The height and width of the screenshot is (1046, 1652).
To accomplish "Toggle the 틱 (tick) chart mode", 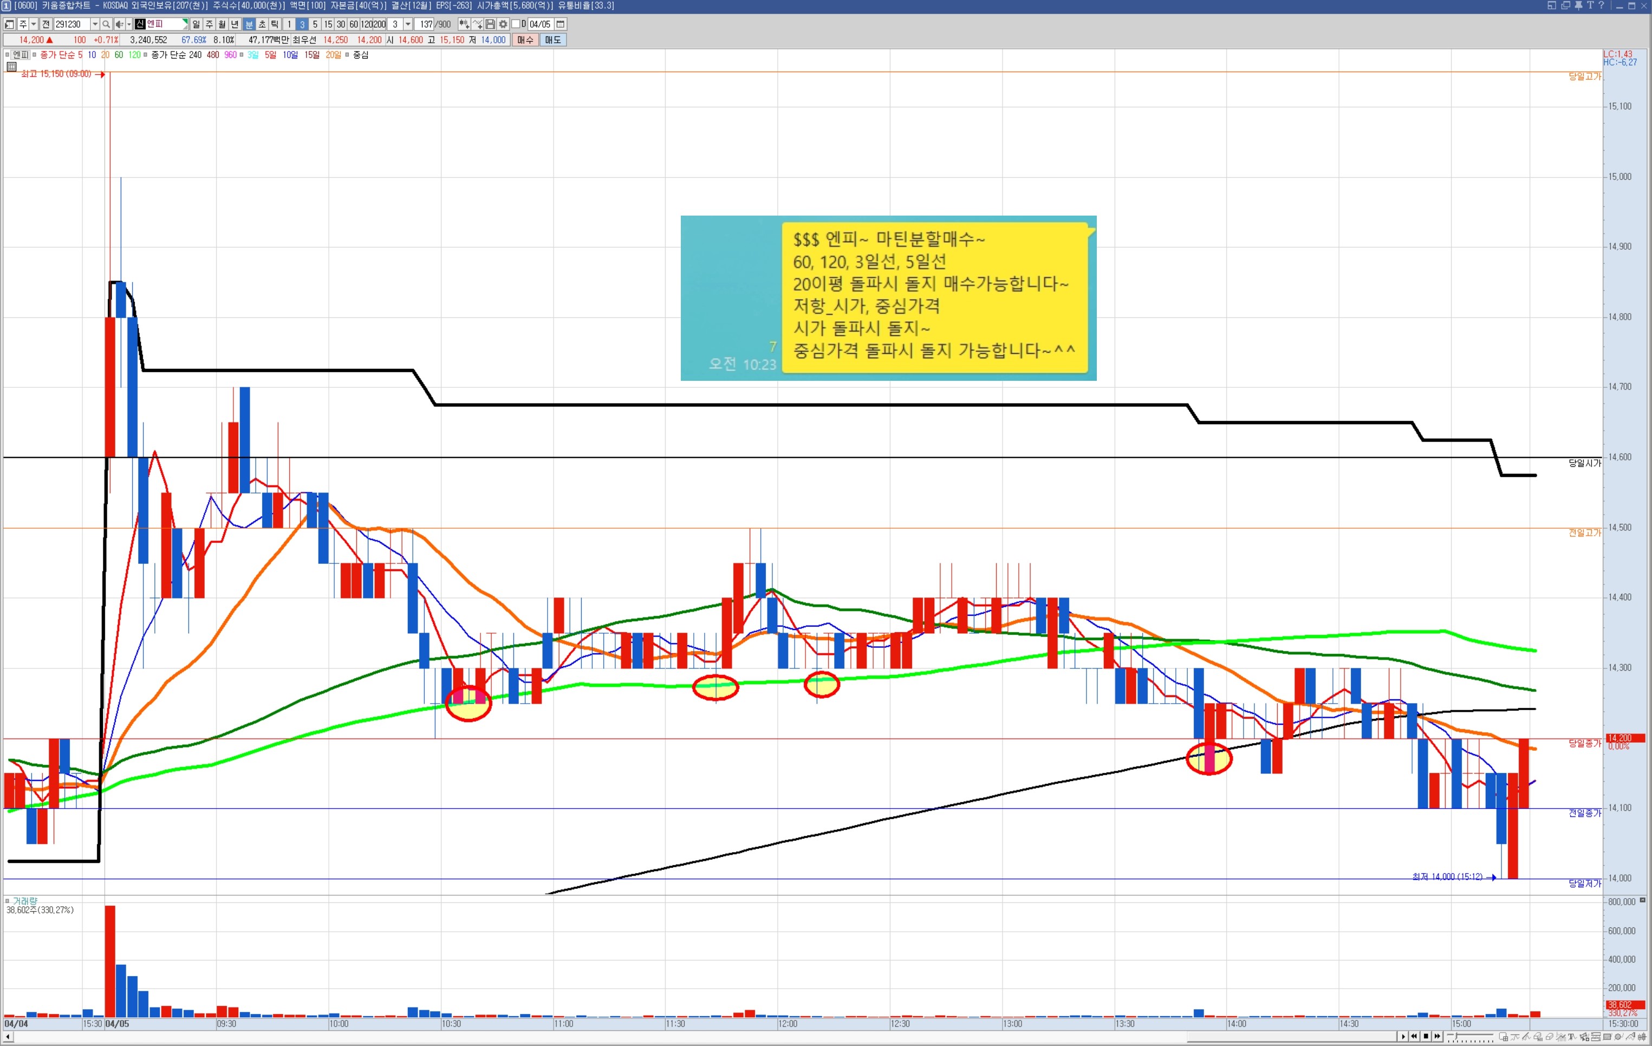I will pos(275,24).
